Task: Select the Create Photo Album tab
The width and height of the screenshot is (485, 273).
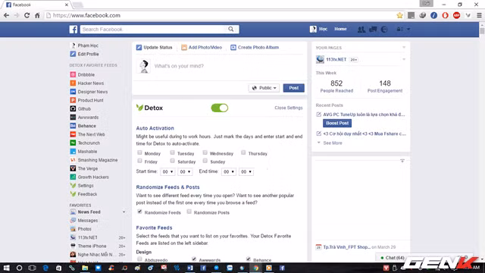Action: (x=255, y=47)
